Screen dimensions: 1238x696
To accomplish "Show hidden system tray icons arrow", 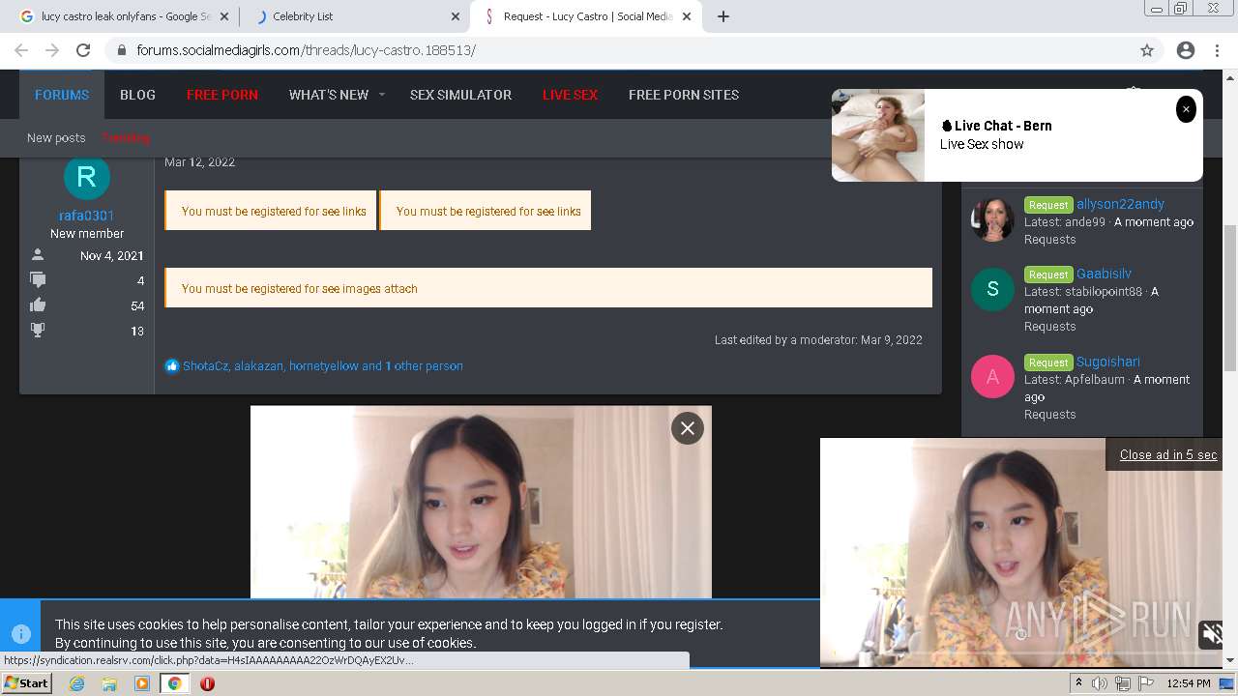I will point(1078,683).
